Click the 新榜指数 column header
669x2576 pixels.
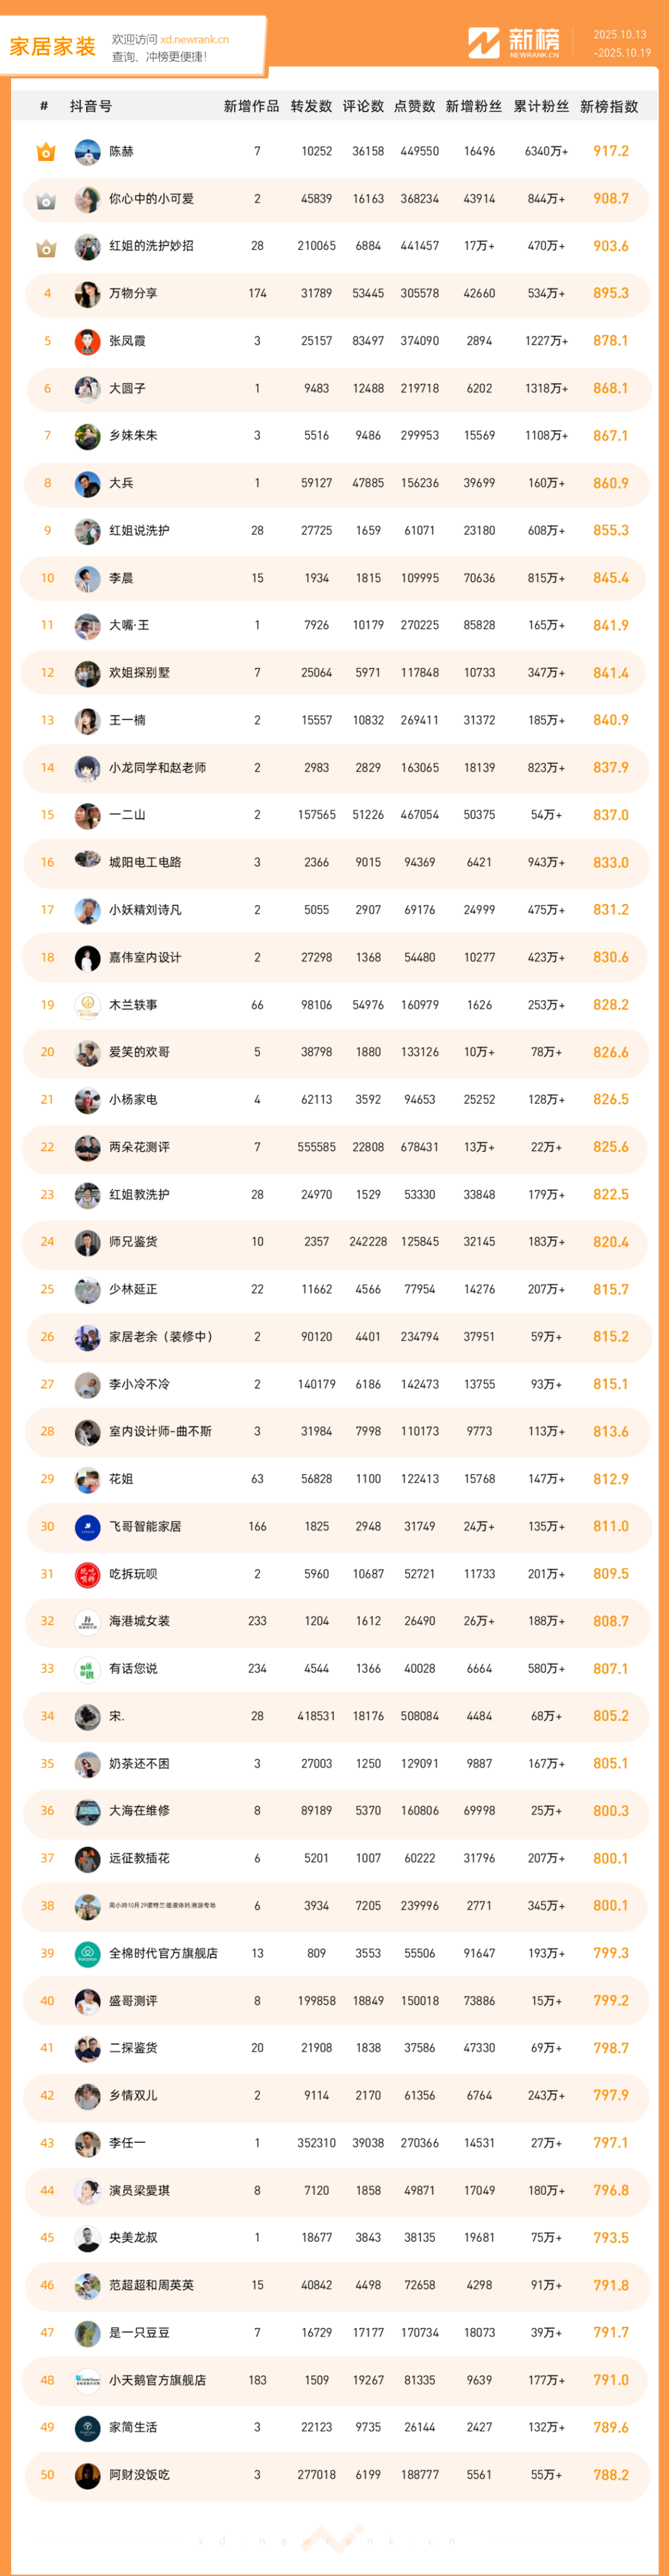pos(608,107)
